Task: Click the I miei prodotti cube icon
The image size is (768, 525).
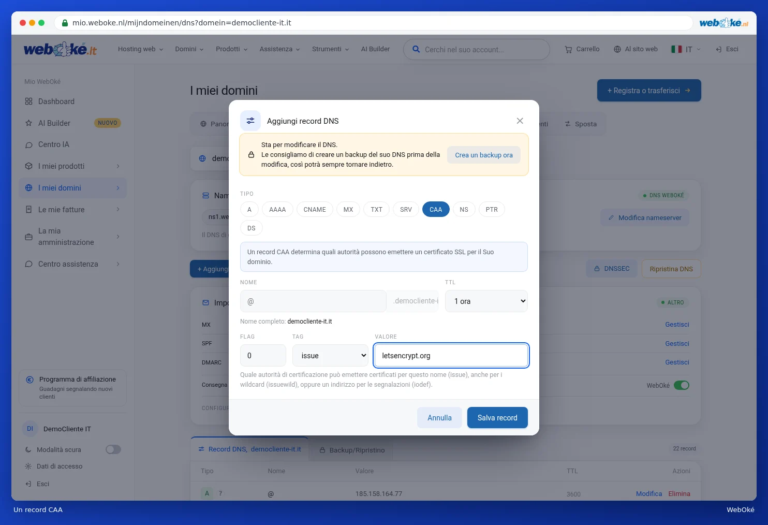Action: pyautogui.click(x=28, y=166)
